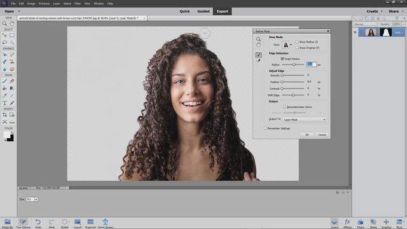Select the Refine Radius brush in Refine Mask
This screenshot has height=229, width=407.
259,55
